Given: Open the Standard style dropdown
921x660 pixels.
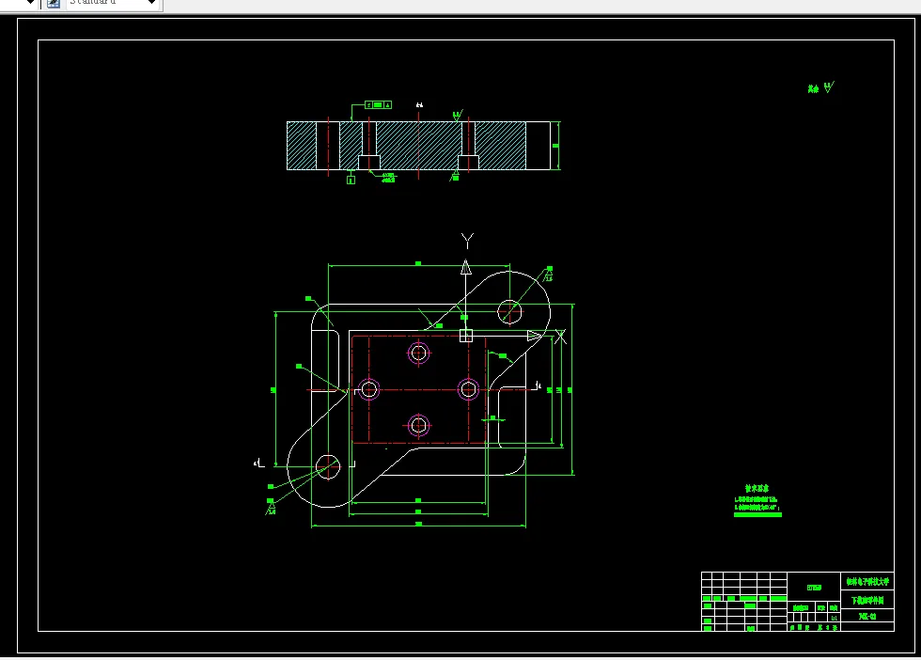Looking at the screenshot, I should [114, 3].
